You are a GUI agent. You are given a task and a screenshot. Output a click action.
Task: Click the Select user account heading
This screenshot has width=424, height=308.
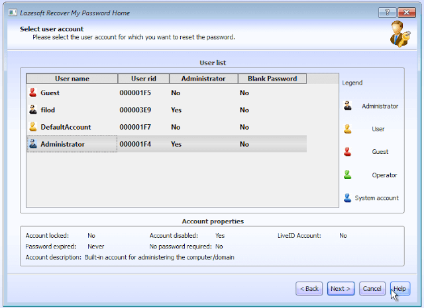52,29
